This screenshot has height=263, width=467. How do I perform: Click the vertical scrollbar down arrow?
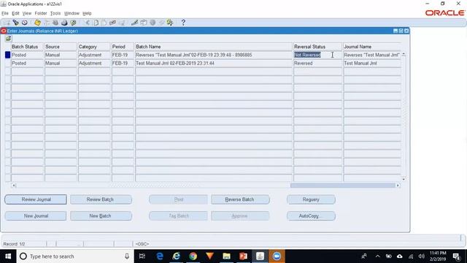point(404,179)
